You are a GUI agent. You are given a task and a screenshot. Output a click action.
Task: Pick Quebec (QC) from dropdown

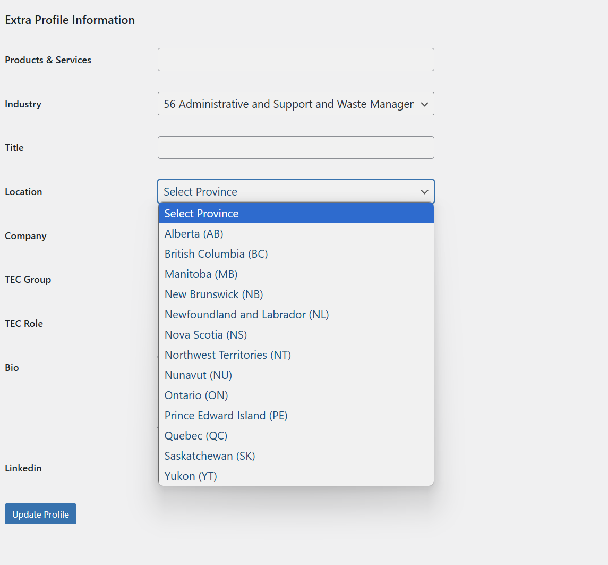point(195,436)
